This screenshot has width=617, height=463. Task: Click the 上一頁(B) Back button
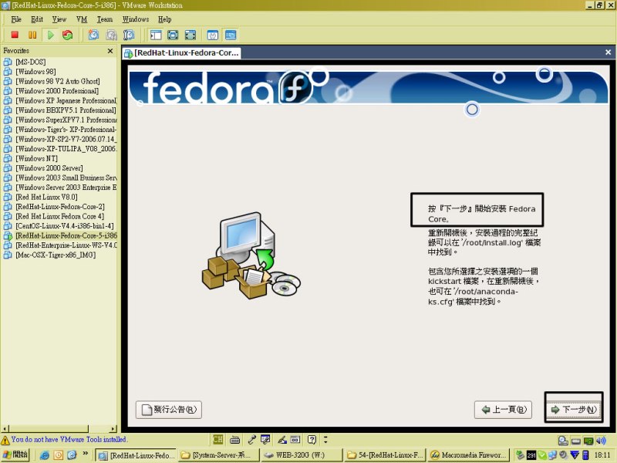tap(504, 410)
